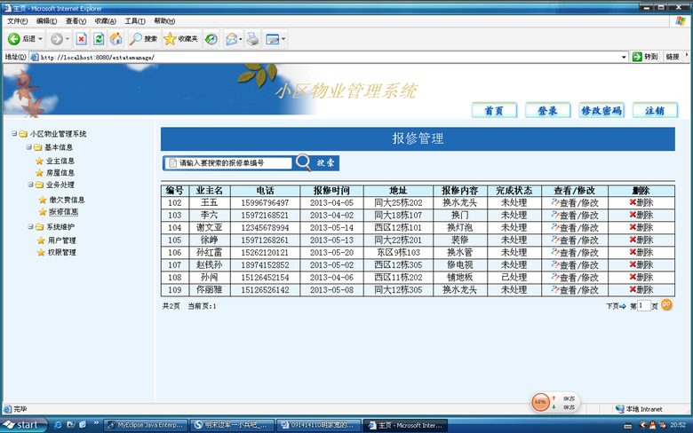Collapse the 小区物业管理系统 root node
The image size is (693, 433).
14,133
